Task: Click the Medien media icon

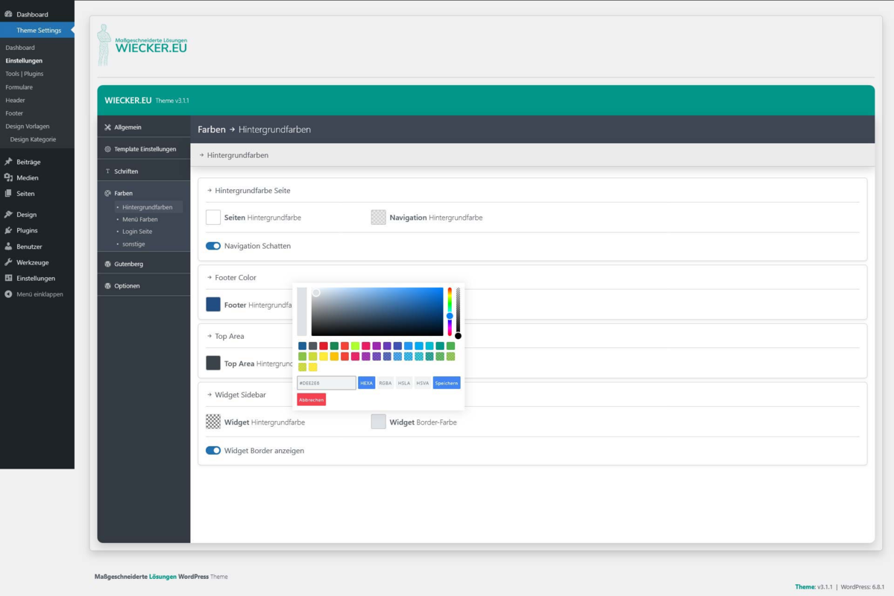Action: click(8, 178)
